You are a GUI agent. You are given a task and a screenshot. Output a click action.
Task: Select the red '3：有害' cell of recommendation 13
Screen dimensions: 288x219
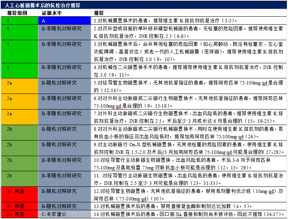pyautogui.click(x=20, y=206)
